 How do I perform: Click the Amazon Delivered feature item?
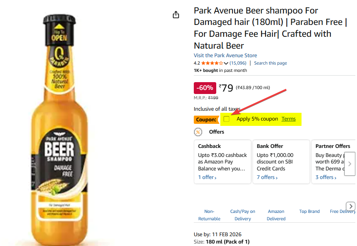click(276, 215)
